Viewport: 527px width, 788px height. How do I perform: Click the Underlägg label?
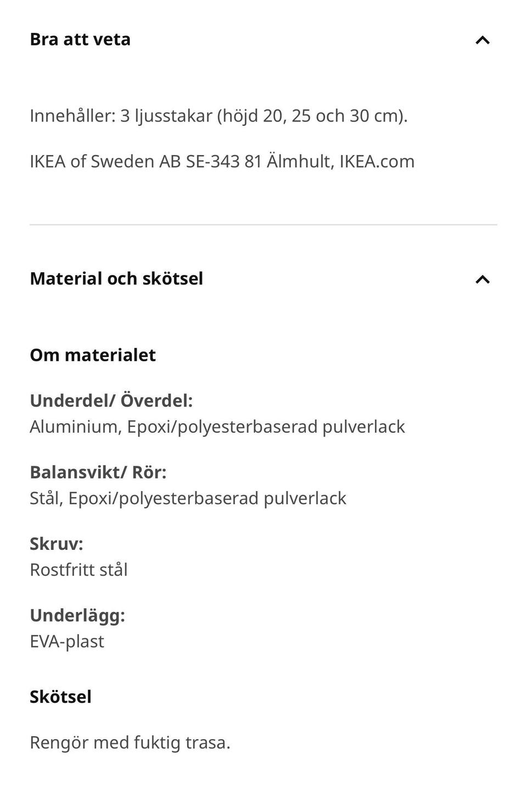pos(77,615)
